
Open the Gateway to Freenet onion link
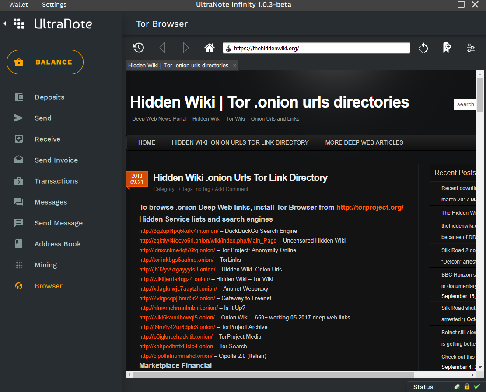tap(177, 298)
